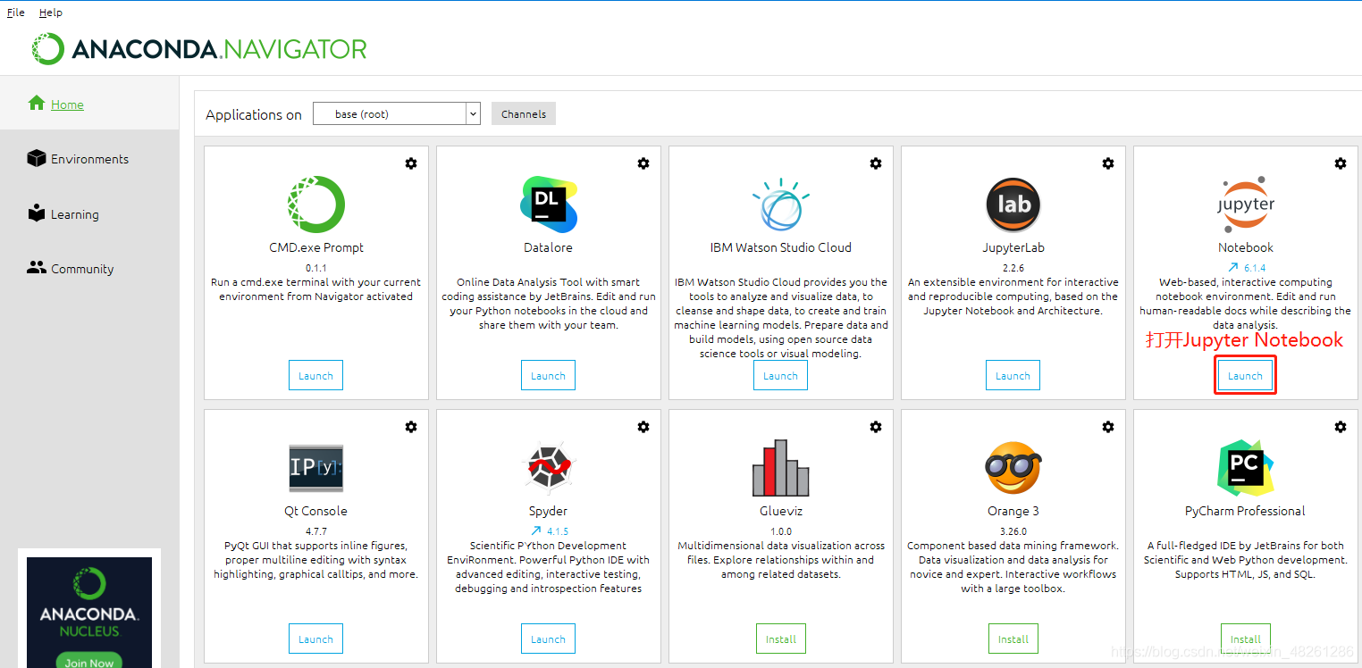Open the Orange 3 settings gear

click(x=1108, y=427)
